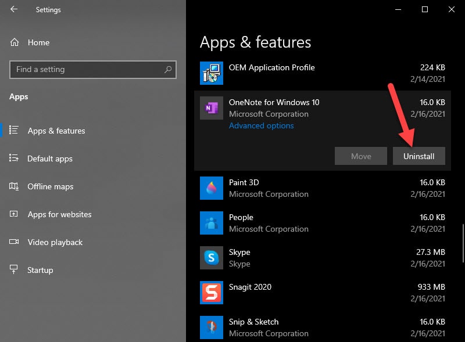Click the OEM Application Profile icon
465x342 pixels.
tap(212, 73)
